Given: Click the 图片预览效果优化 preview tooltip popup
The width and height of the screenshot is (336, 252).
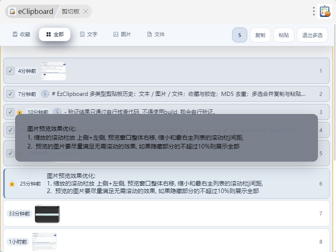Looking at the screenshot, I should click(166, 138).
